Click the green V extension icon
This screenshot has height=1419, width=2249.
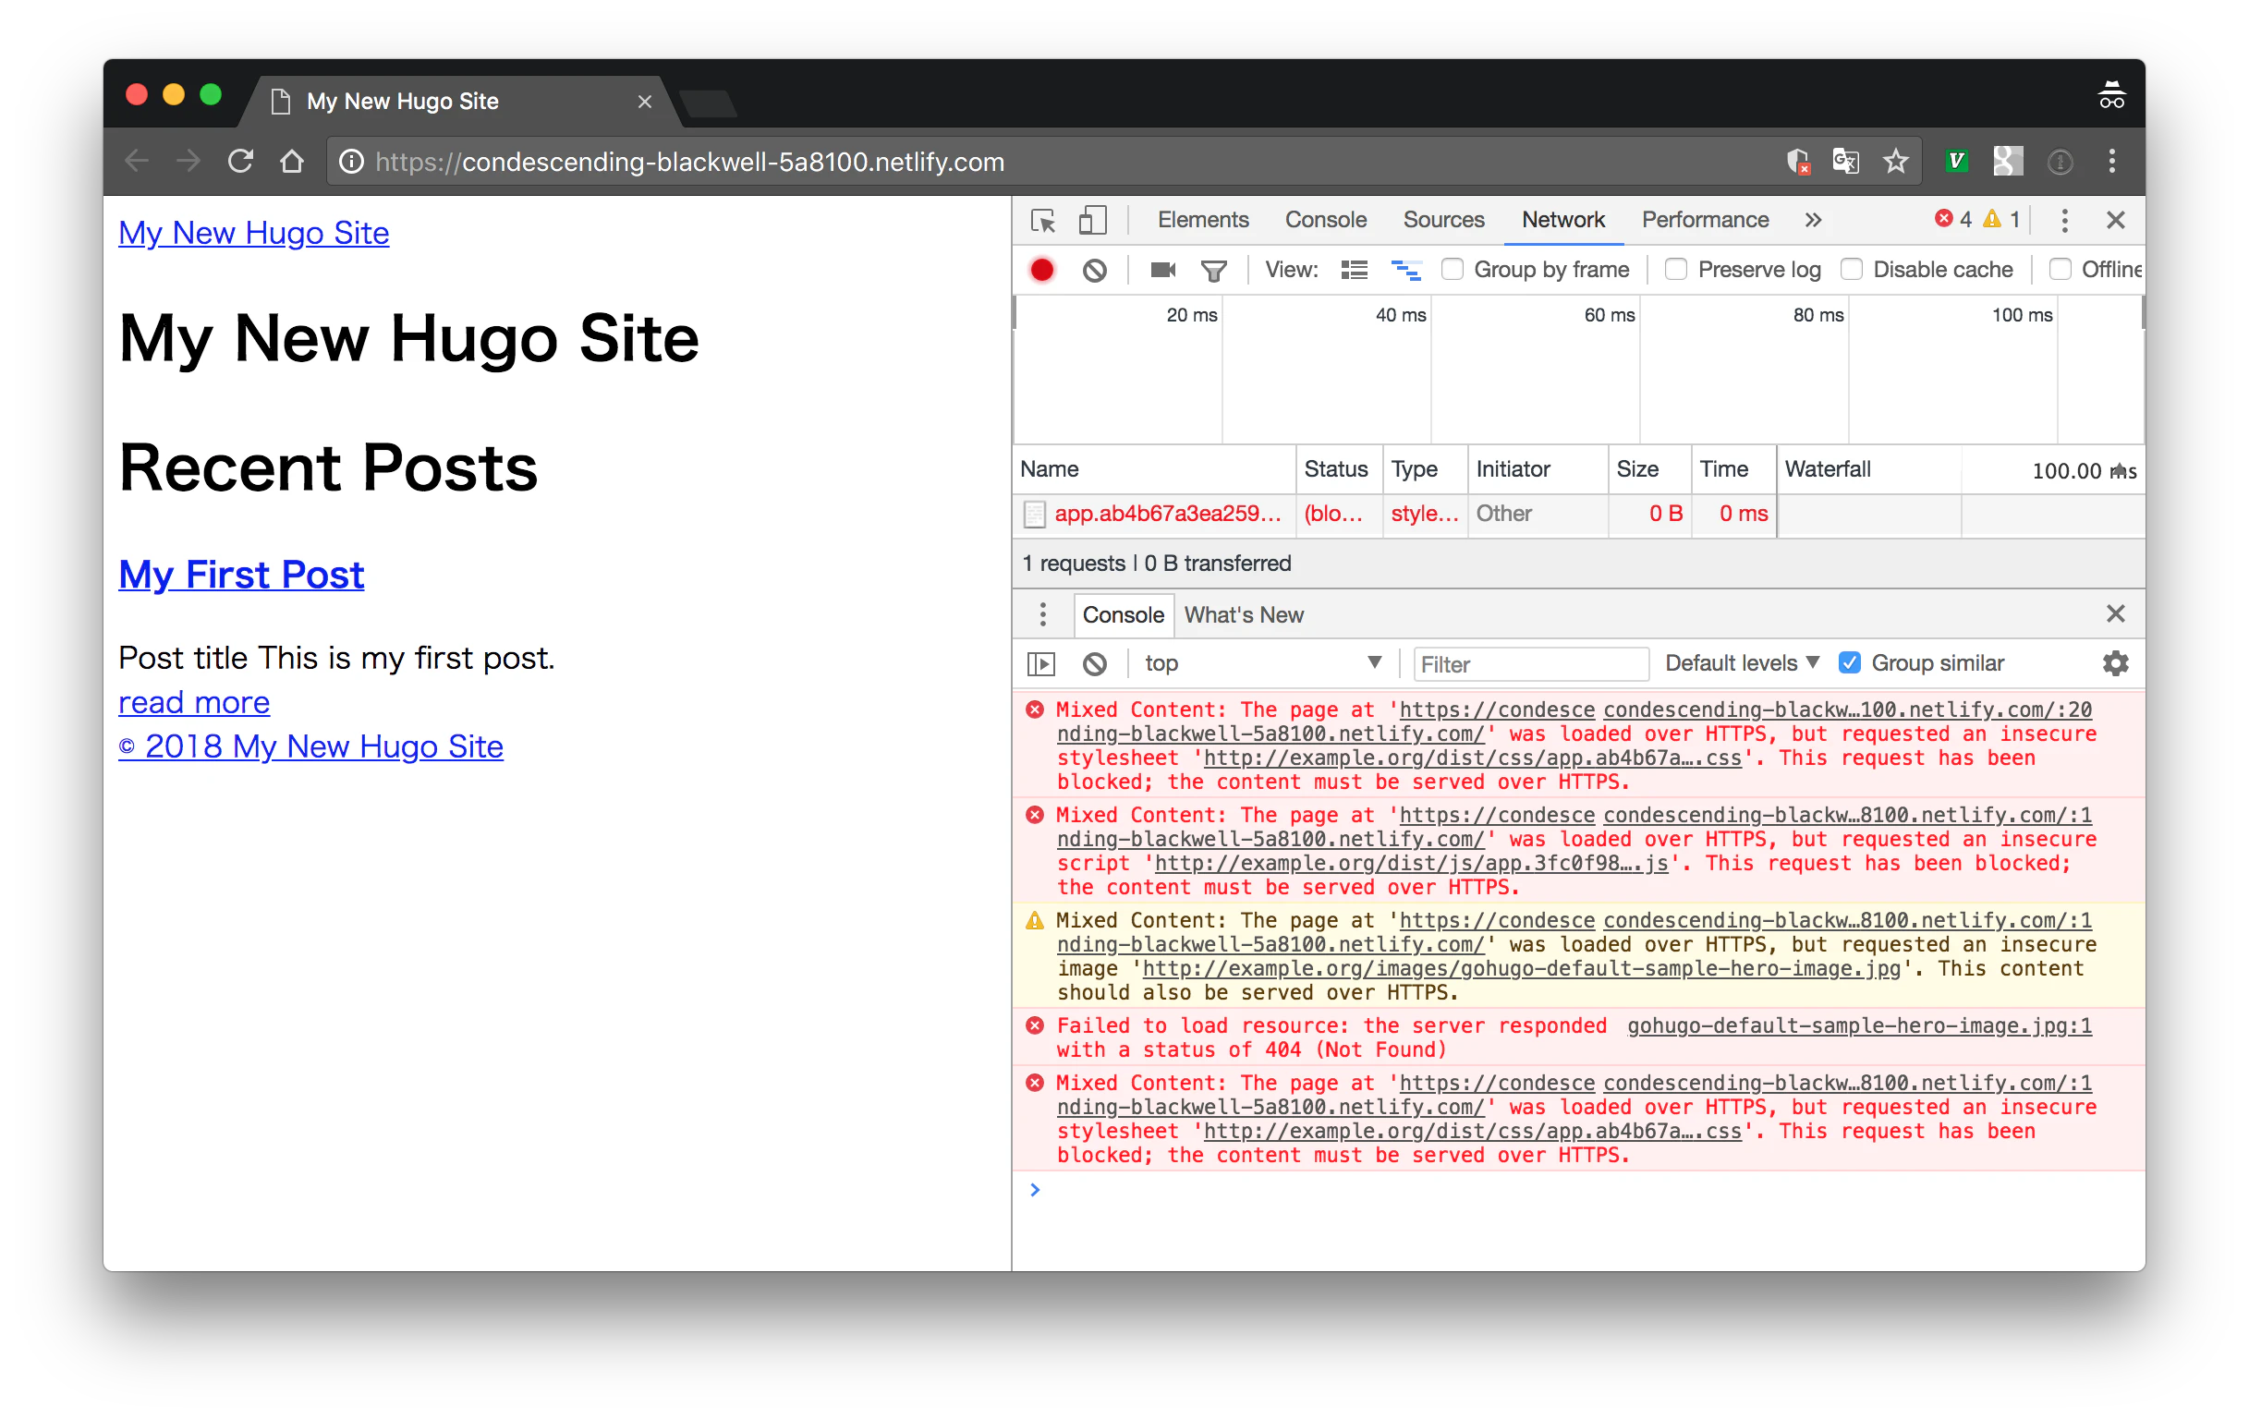(1957, 162)
